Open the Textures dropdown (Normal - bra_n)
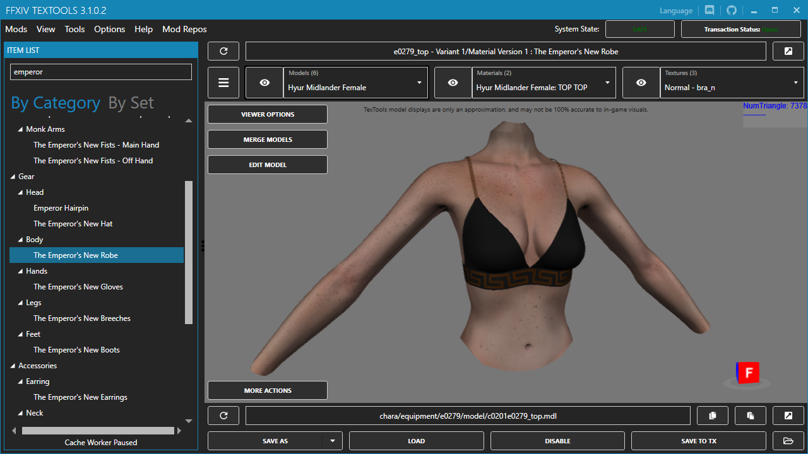 pos(732,83)
